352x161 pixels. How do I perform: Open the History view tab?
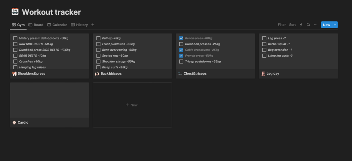coord(79,25)
